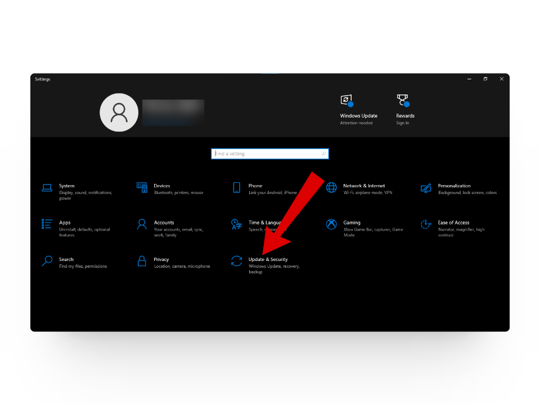Click 'Location, camera, microphone' description

click(x=182, y=266)
